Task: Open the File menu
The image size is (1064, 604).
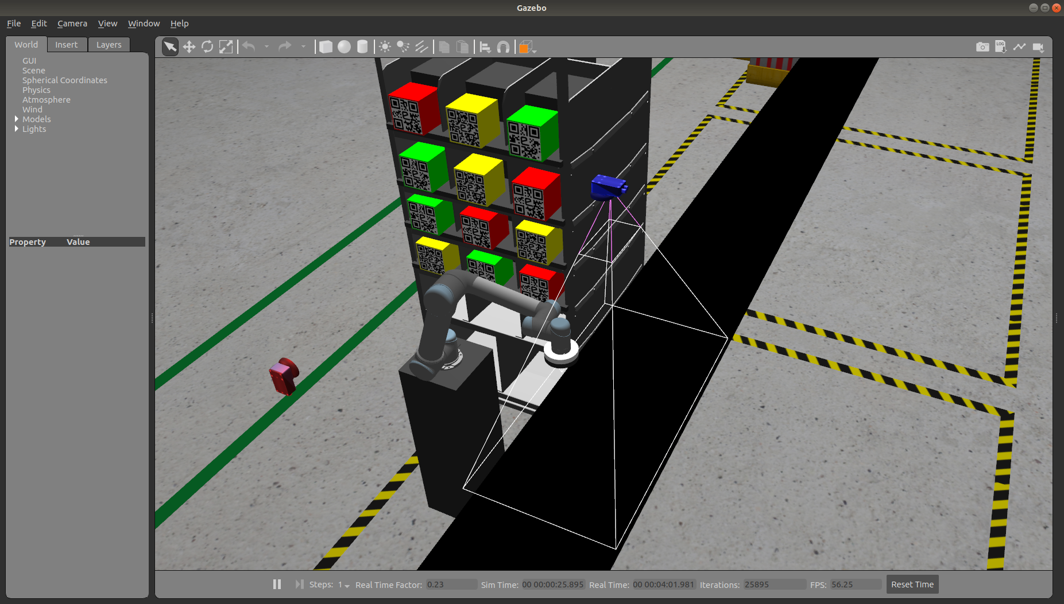Action: 14,24
